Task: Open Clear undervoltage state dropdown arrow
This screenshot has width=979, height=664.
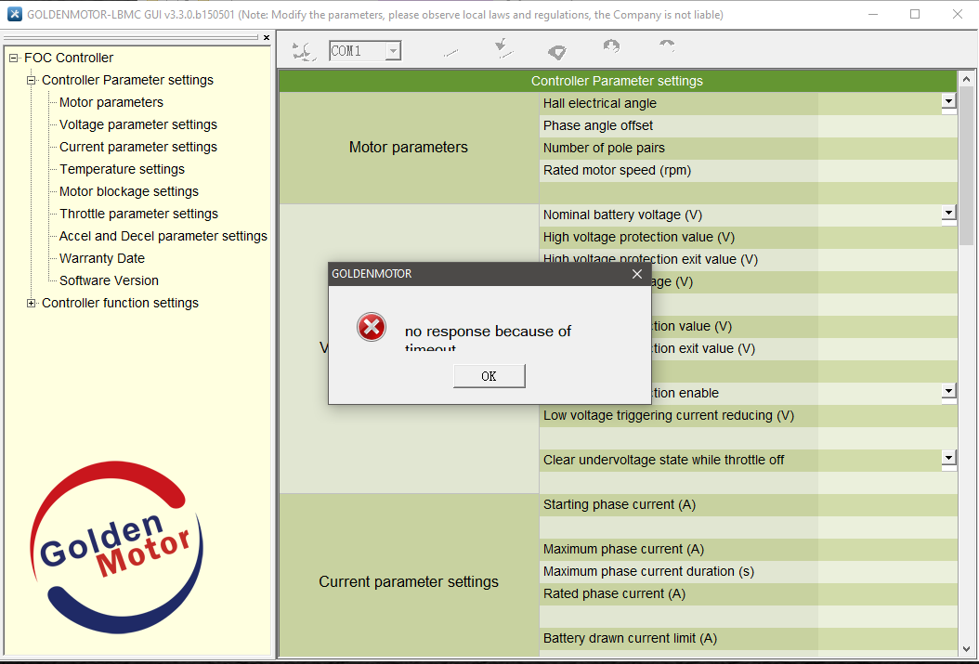Action: (948, 458)
